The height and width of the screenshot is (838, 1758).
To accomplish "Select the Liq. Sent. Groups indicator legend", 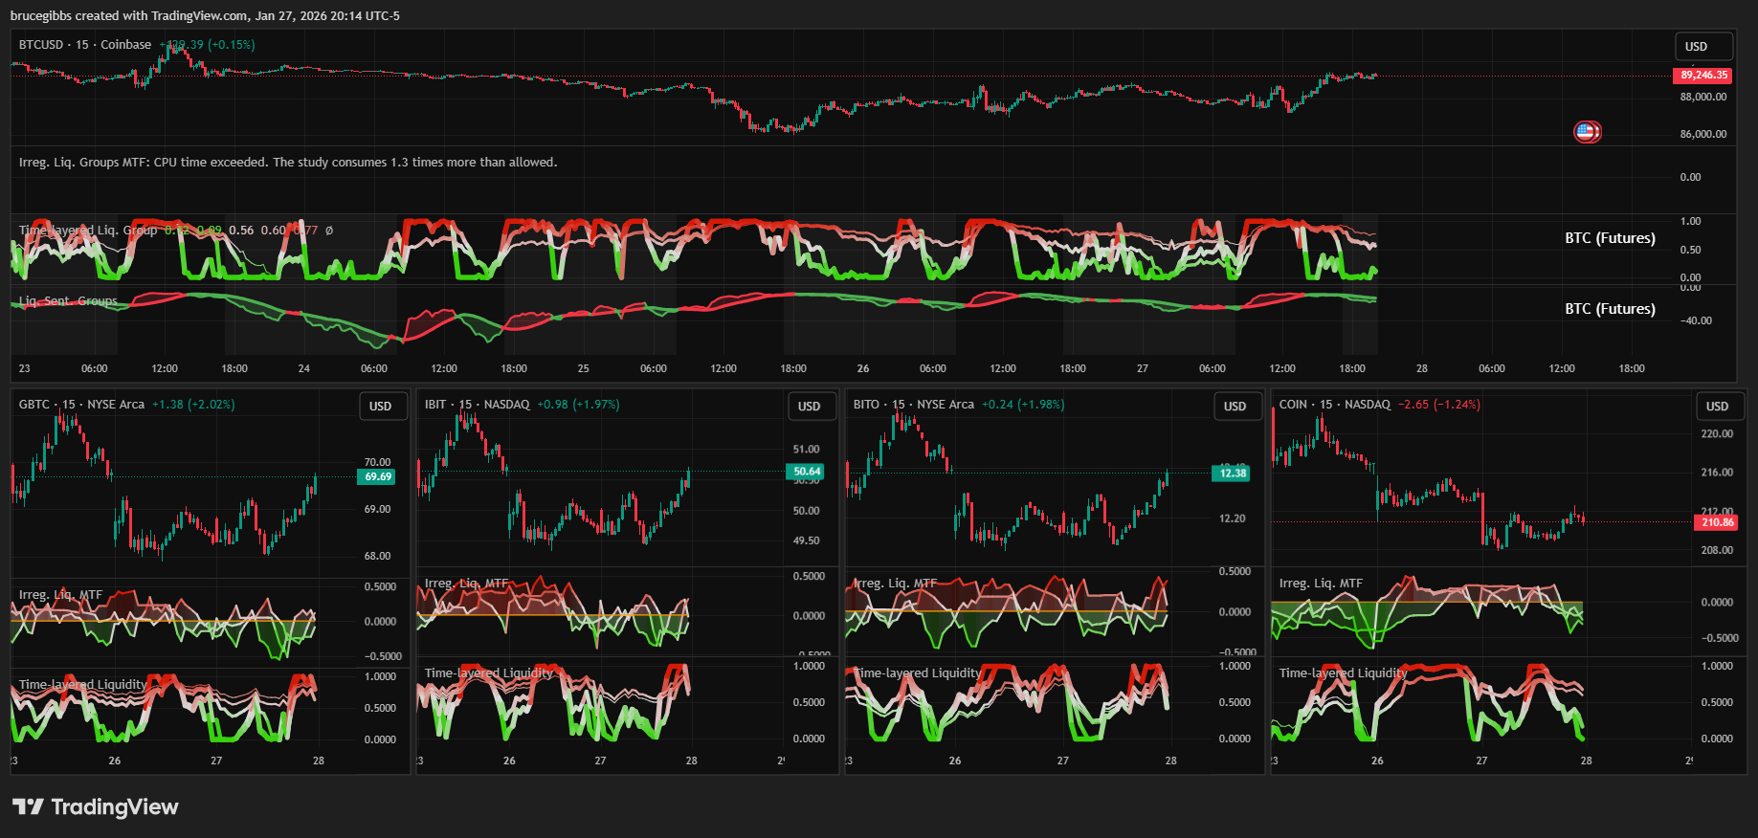I will coord(68,301).
